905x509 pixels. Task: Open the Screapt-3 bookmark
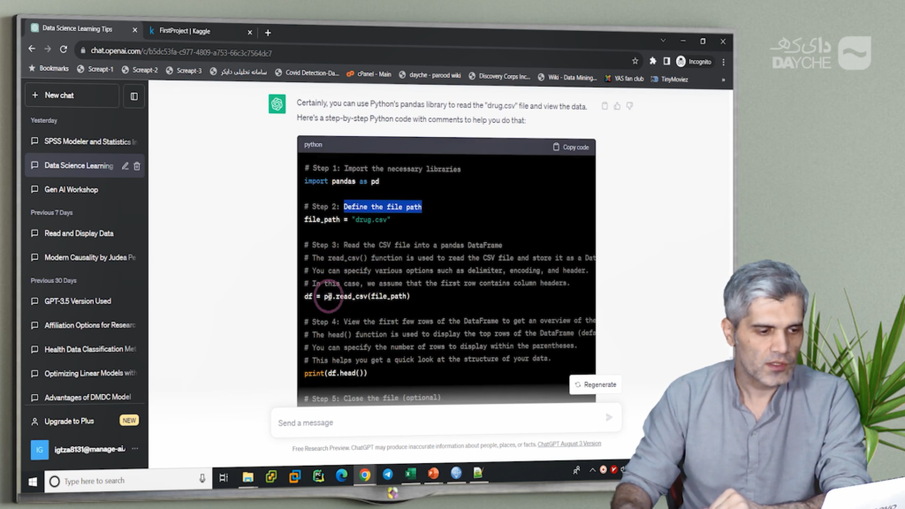point(184,71)
